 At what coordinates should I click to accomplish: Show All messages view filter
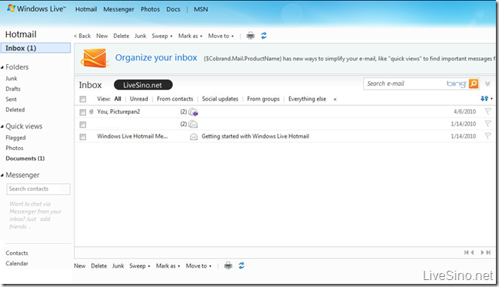(118, 99)
